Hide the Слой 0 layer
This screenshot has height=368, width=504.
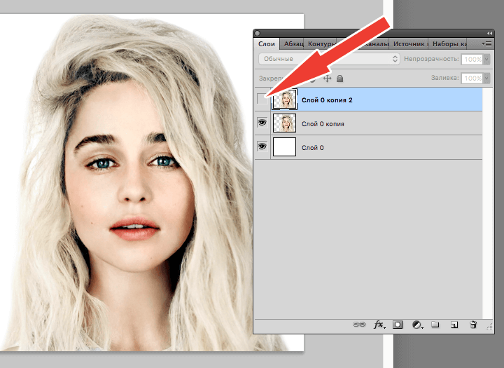tap(263, 147)
